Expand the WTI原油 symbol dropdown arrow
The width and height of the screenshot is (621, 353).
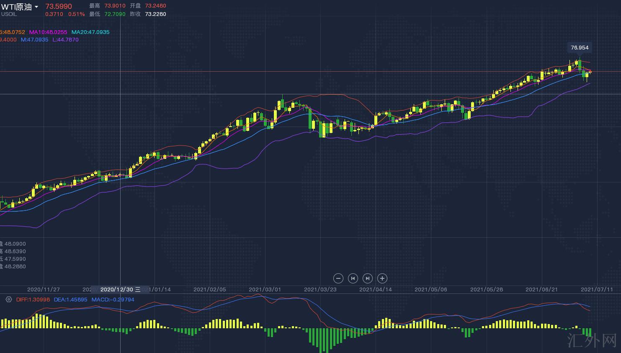[36, 7]
